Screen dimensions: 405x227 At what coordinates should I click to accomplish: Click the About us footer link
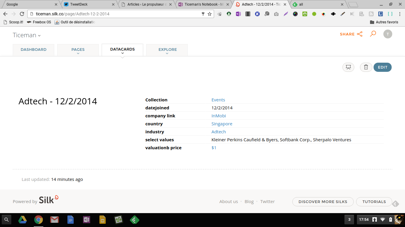[x=229, y=202]
